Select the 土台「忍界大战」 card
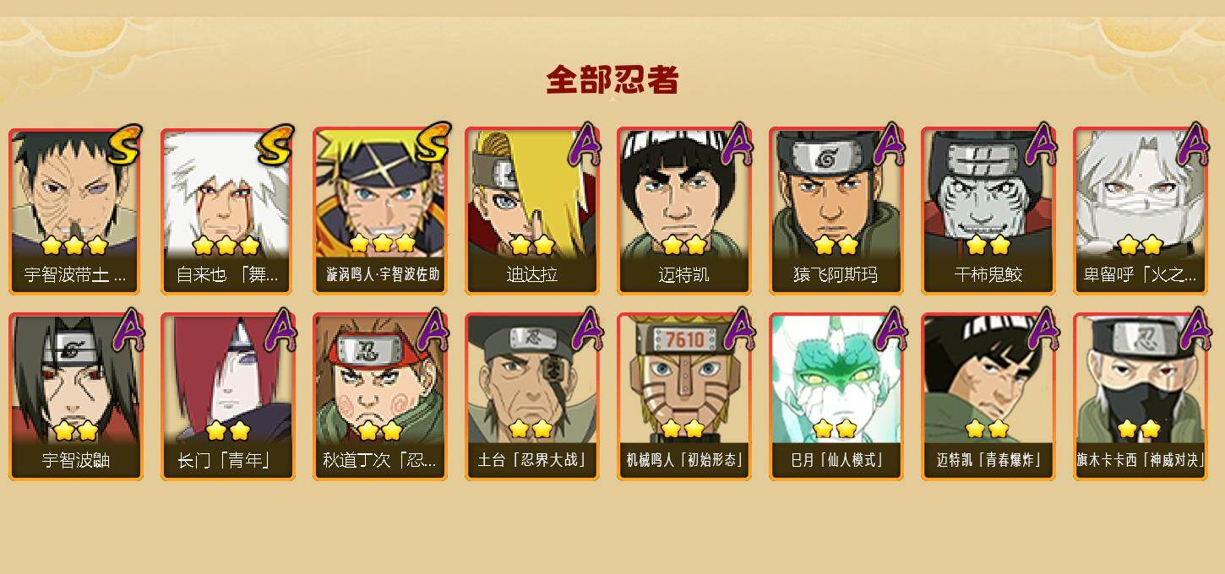The height and width of the screenshot is (574, 1225). pos(532,397)
